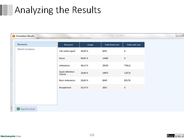
Task: Click the Total unit cost column header
Action: (x=134, y=45)
